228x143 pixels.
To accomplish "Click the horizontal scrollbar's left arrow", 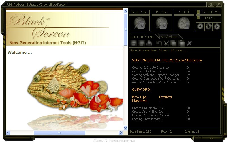I will pos(8,133).
